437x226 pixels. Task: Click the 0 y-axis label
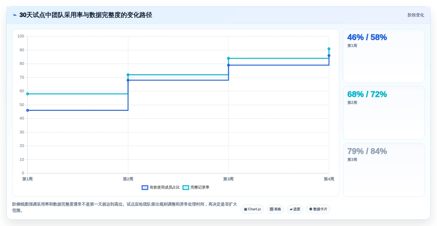coord(23,173)
